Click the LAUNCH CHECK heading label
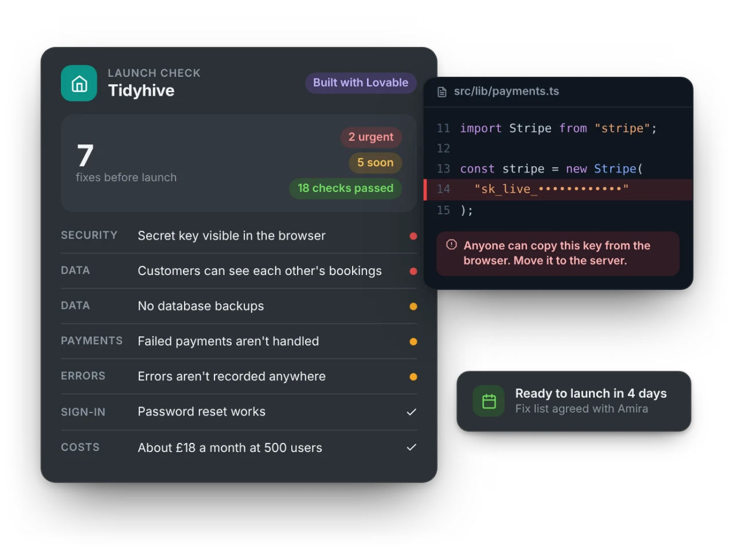Image resolution: width=734 pixels, height=550 pixels. [x=154, y=73]
